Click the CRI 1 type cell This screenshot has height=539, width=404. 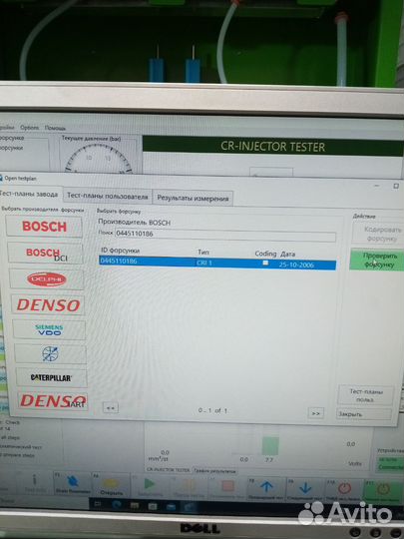[x=204, y=263]
